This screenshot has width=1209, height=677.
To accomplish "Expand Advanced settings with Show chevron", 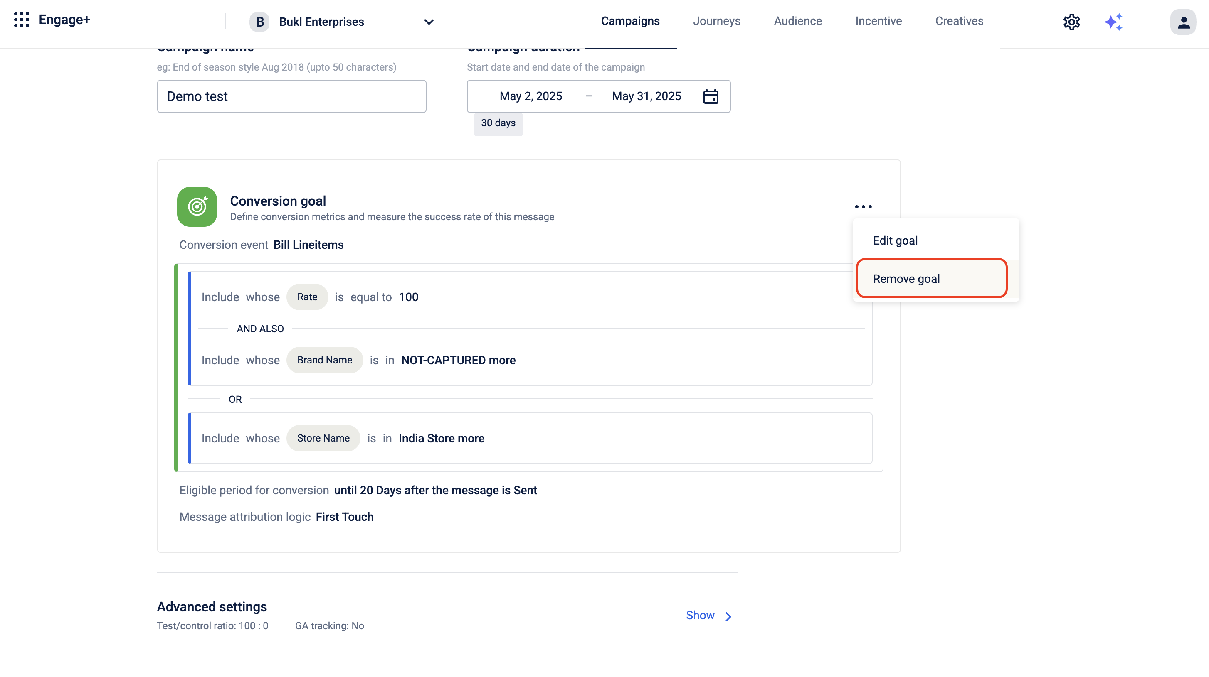I will click(728, 616).
